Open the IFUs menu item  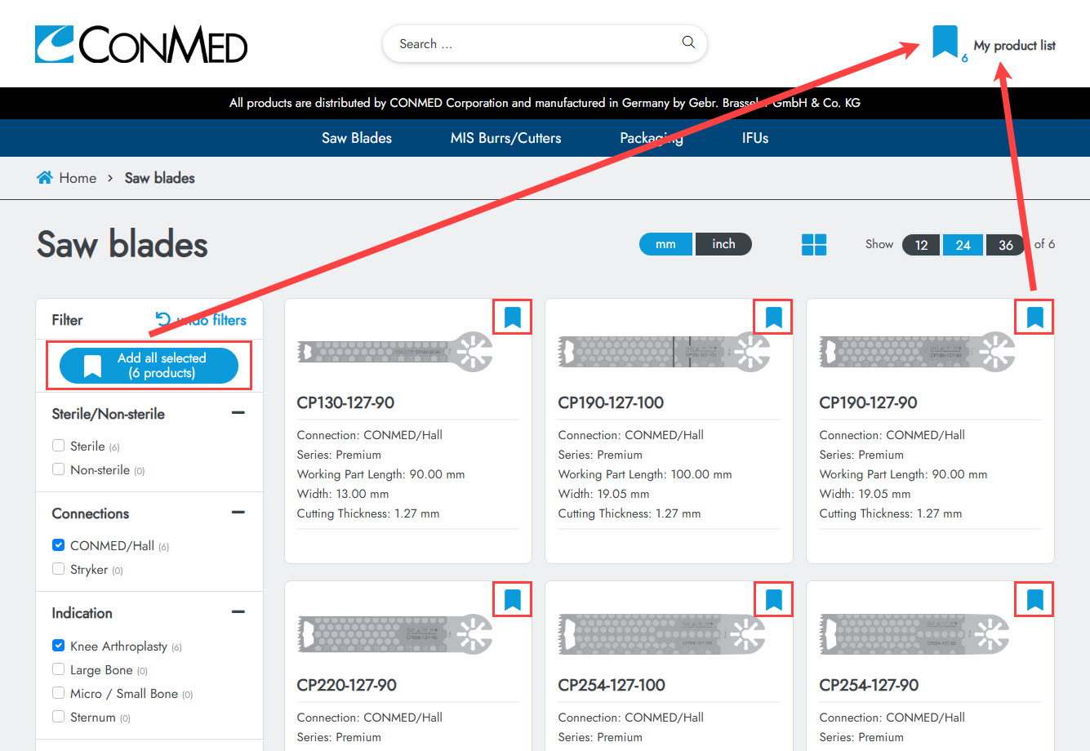(x=754, y=138)
